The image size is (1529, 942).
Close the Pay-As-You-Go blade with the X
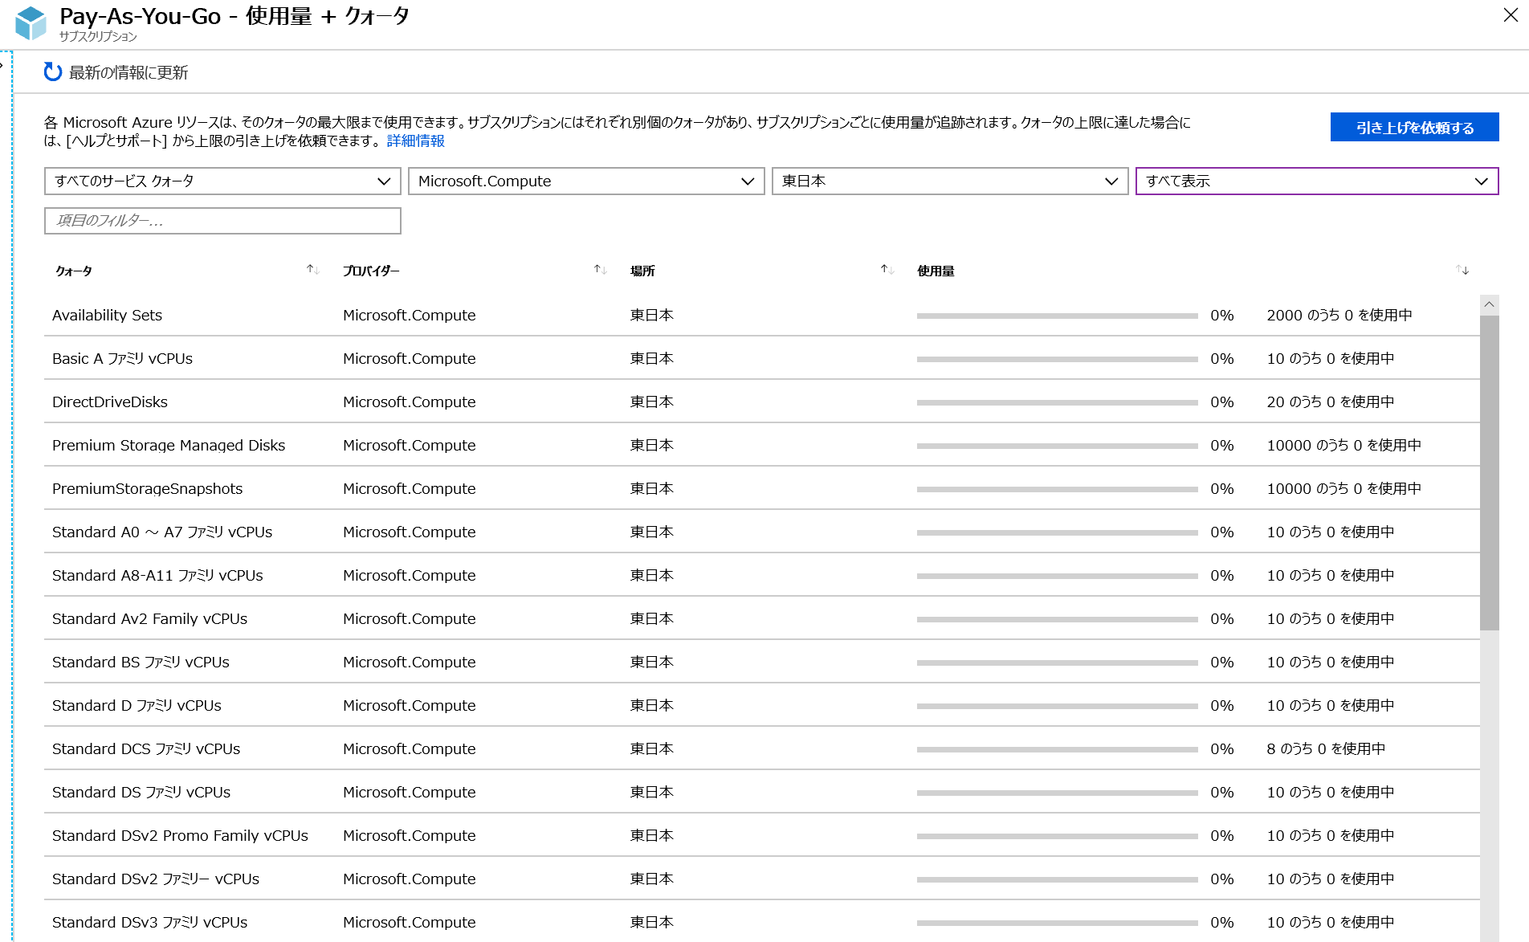point(1512,15)
